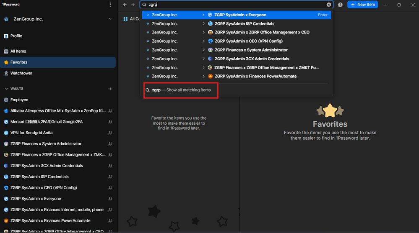Select result ZGRP SysAdmin x ZGRP Office Management x CEO

click(237, 32)
